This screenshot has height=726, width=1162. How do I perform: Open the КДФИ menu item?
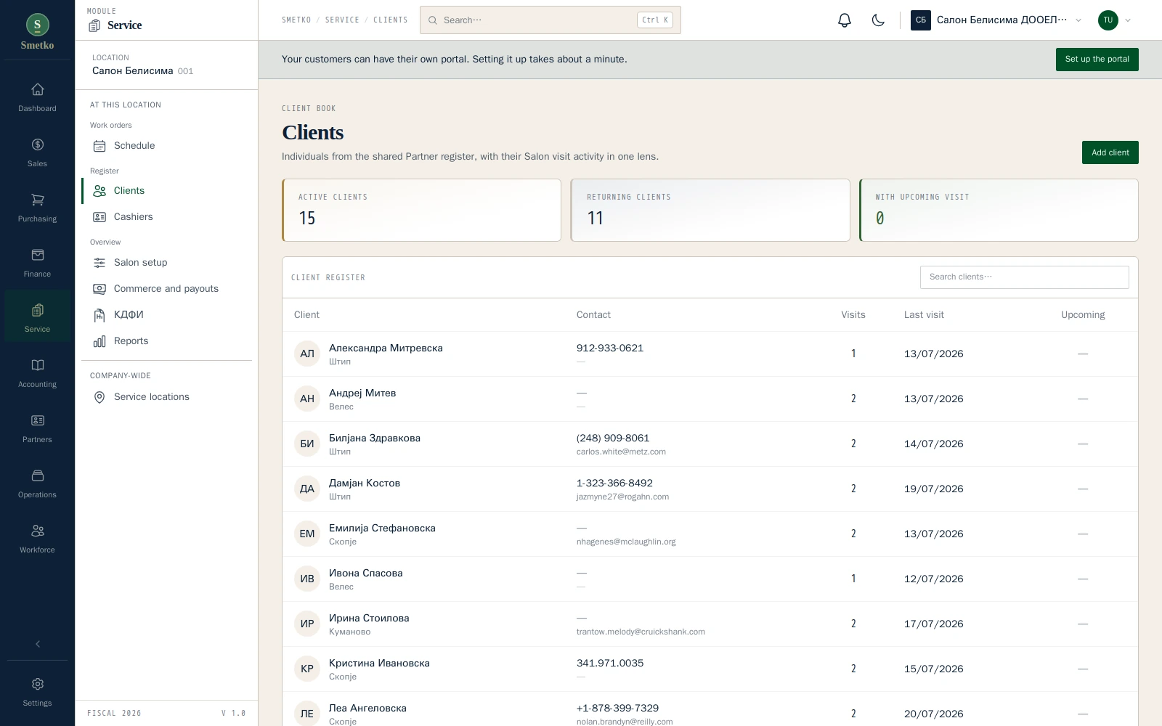pyautogui.click(x=166, y=314)
